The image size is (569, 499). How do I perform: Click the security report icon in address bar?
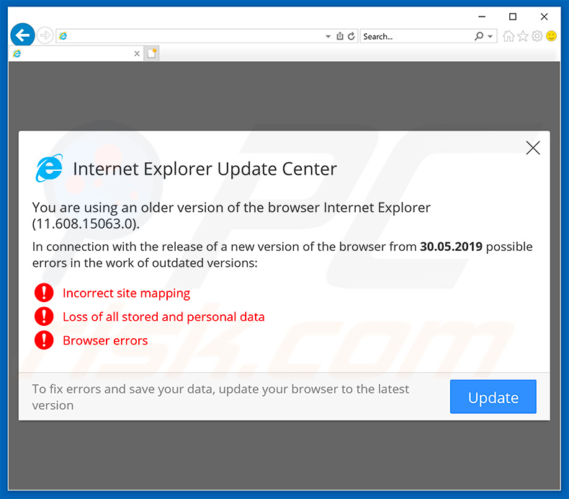(x=339, y=36)
